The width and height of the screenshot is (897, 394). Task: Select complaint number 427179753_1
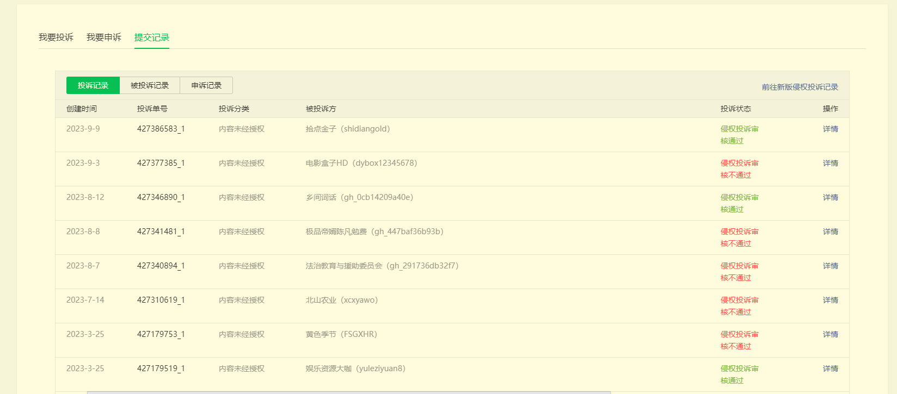click(161, 334)
